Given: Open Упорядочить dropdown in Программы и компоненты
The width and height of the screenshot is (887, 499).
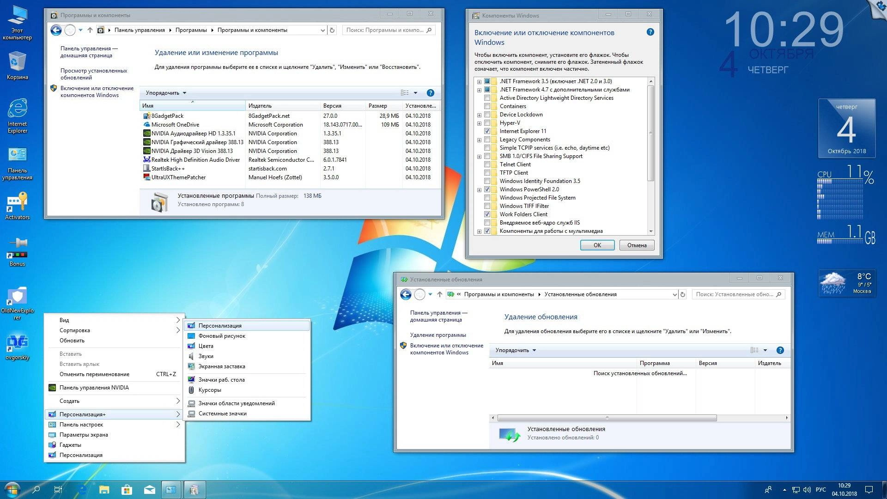Looking at the screenshot, I should [166, 93].
